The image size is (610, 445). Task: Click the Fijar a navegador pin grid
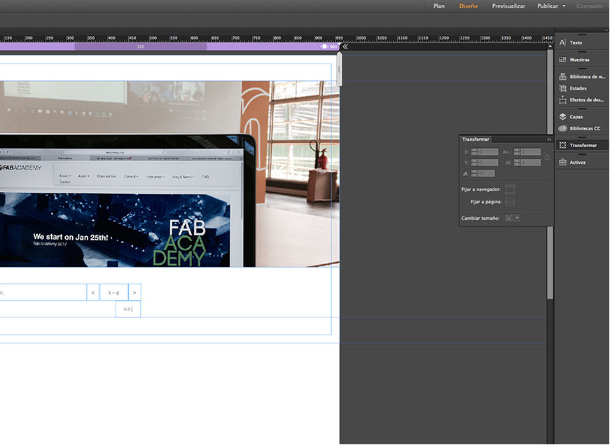pos(510,190)
